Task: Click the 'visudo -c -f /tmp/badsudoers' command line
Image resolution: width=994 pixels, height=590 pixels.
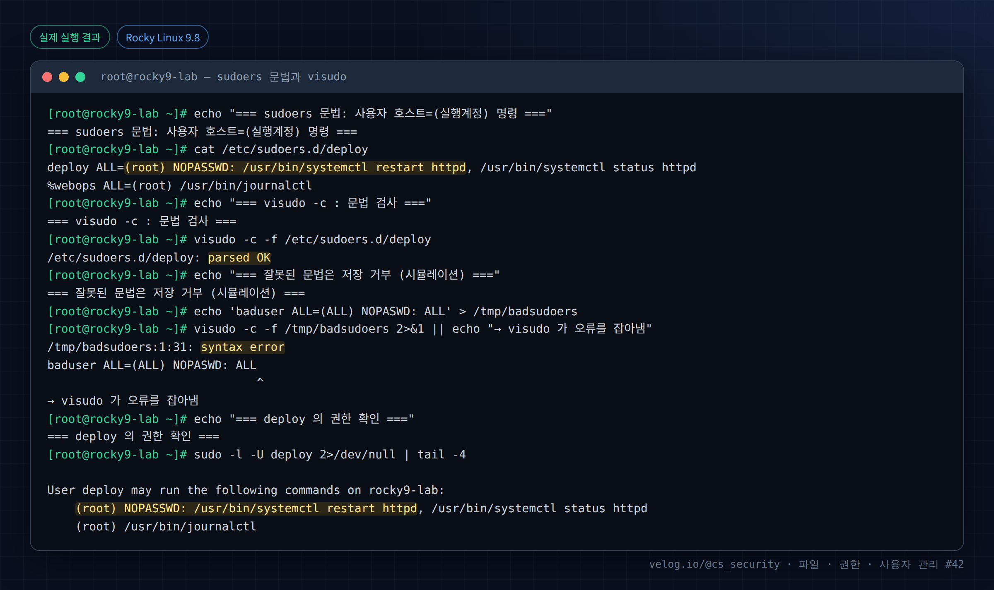Action: [350, 329]
